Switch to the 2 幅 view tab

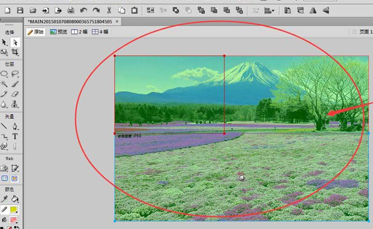click(x=80, y=32)
